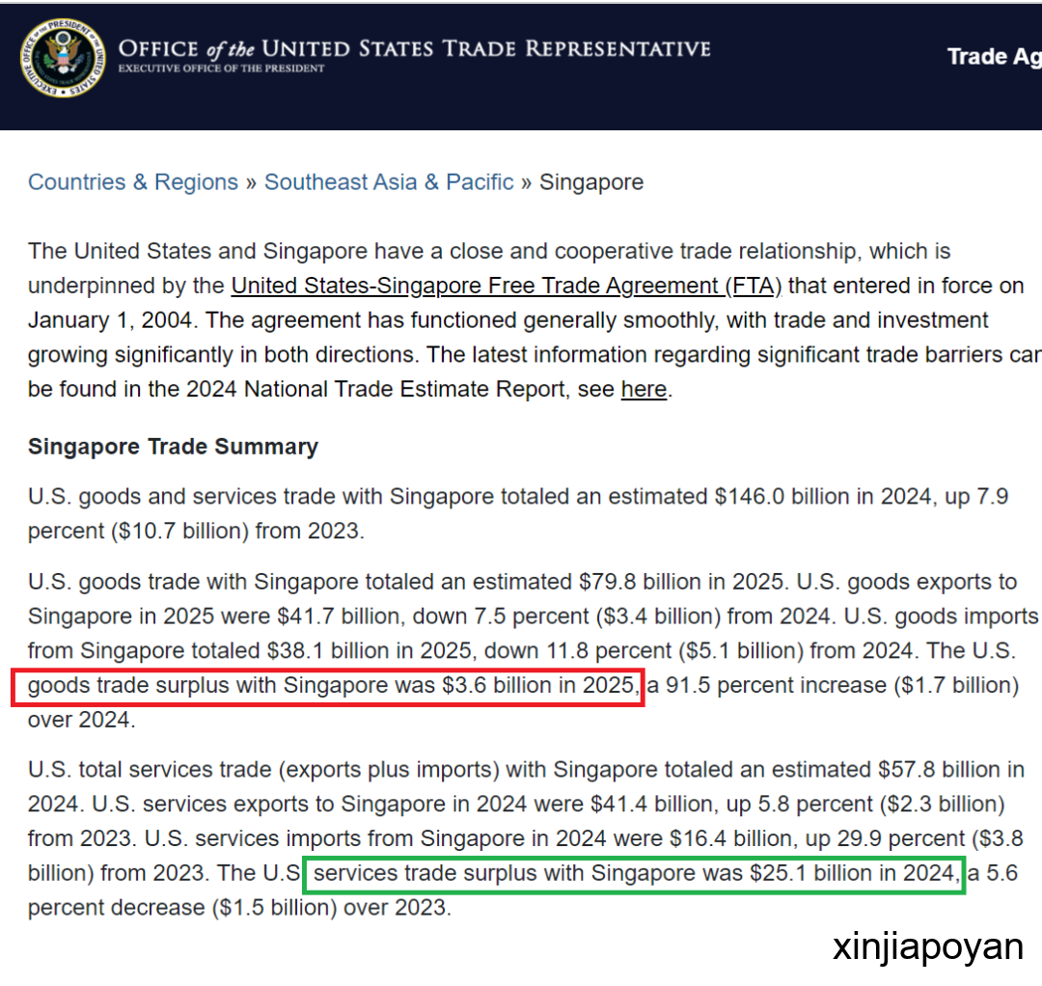Click the Singapore Trade Summary heading
This screenshot has width=1042, height=986.
coord(173,447)
